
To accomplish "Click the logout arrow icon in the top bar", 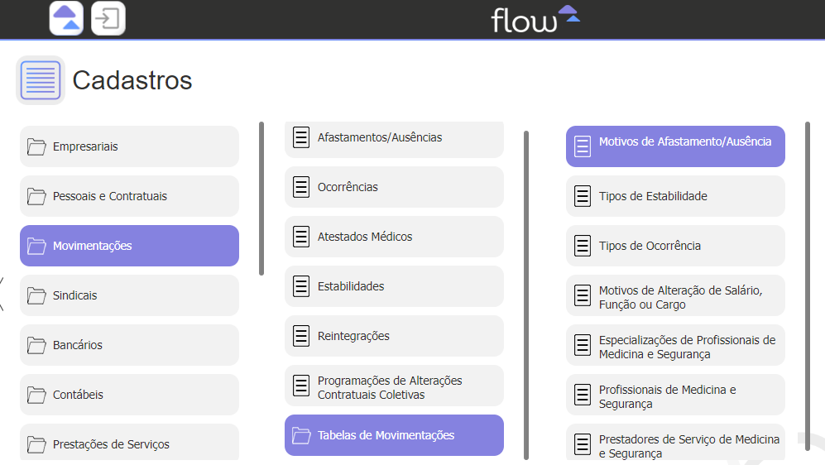I will 108,18.
